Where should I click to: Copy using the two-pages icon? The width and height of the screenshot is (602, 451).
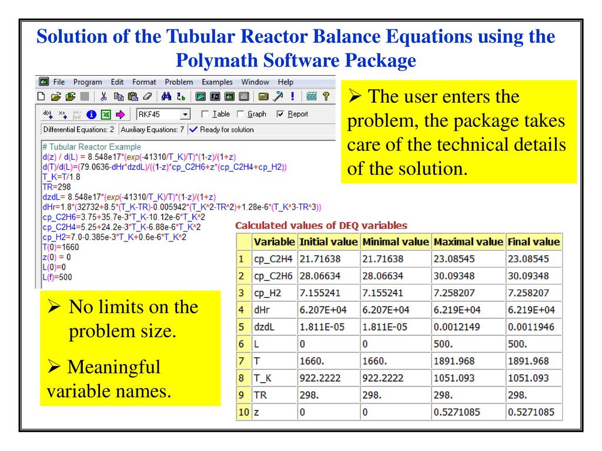click(x=119, y=97)
